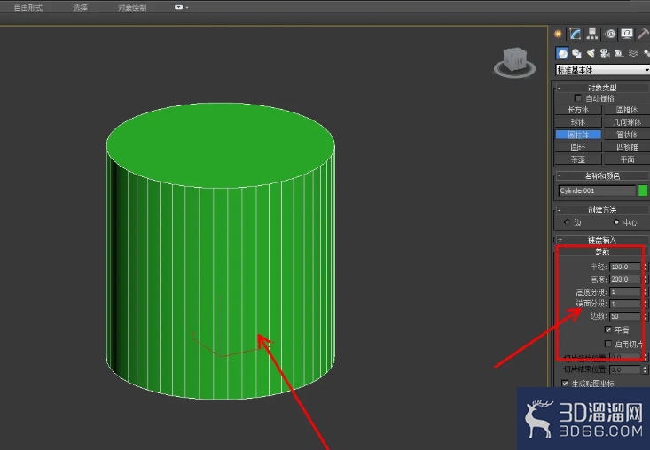Enable the 自动栅格 checkbox

578,98
